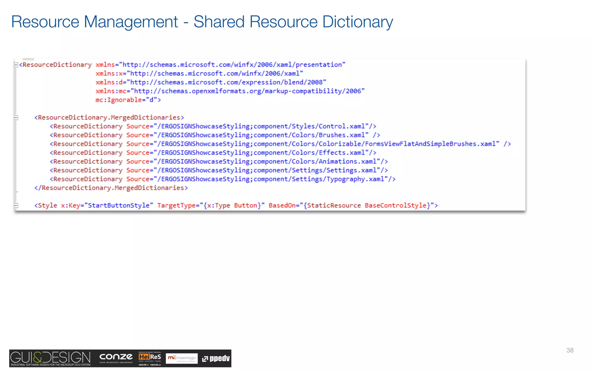The height and width of the screenshot is (370, 592).
Task: Click the Colors/Effects.xaml source line
Action: click(213, 153)
